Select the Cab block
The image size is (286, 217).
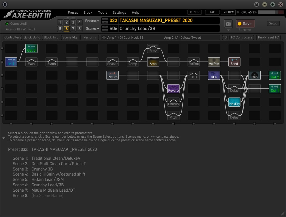[x=254, y=75]
